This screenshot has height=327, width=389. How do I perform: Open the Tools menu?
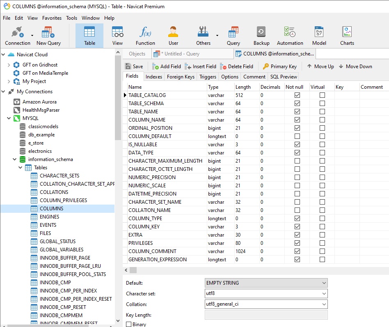[72, 18]
